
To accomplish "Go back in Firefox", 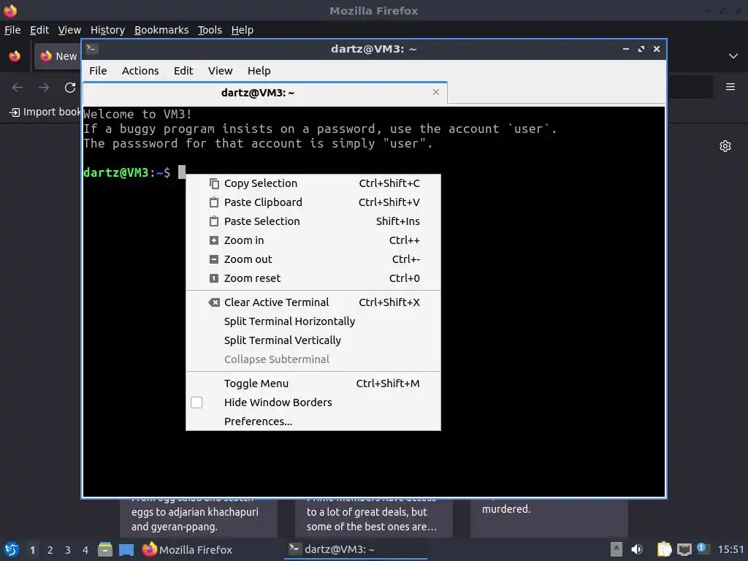I will point(18,88).
